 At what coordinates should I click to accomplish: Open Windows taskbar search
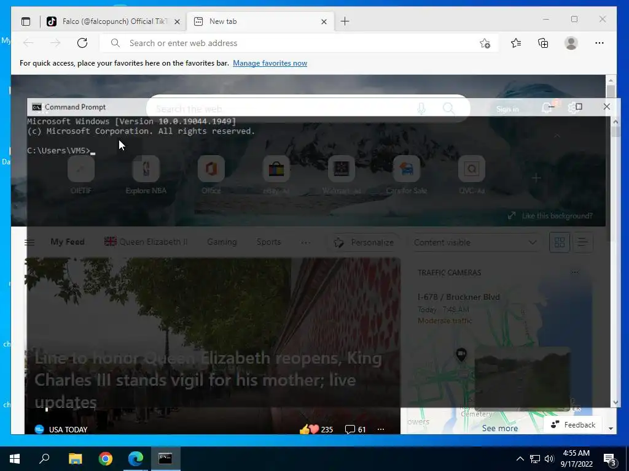pos(44,459)
